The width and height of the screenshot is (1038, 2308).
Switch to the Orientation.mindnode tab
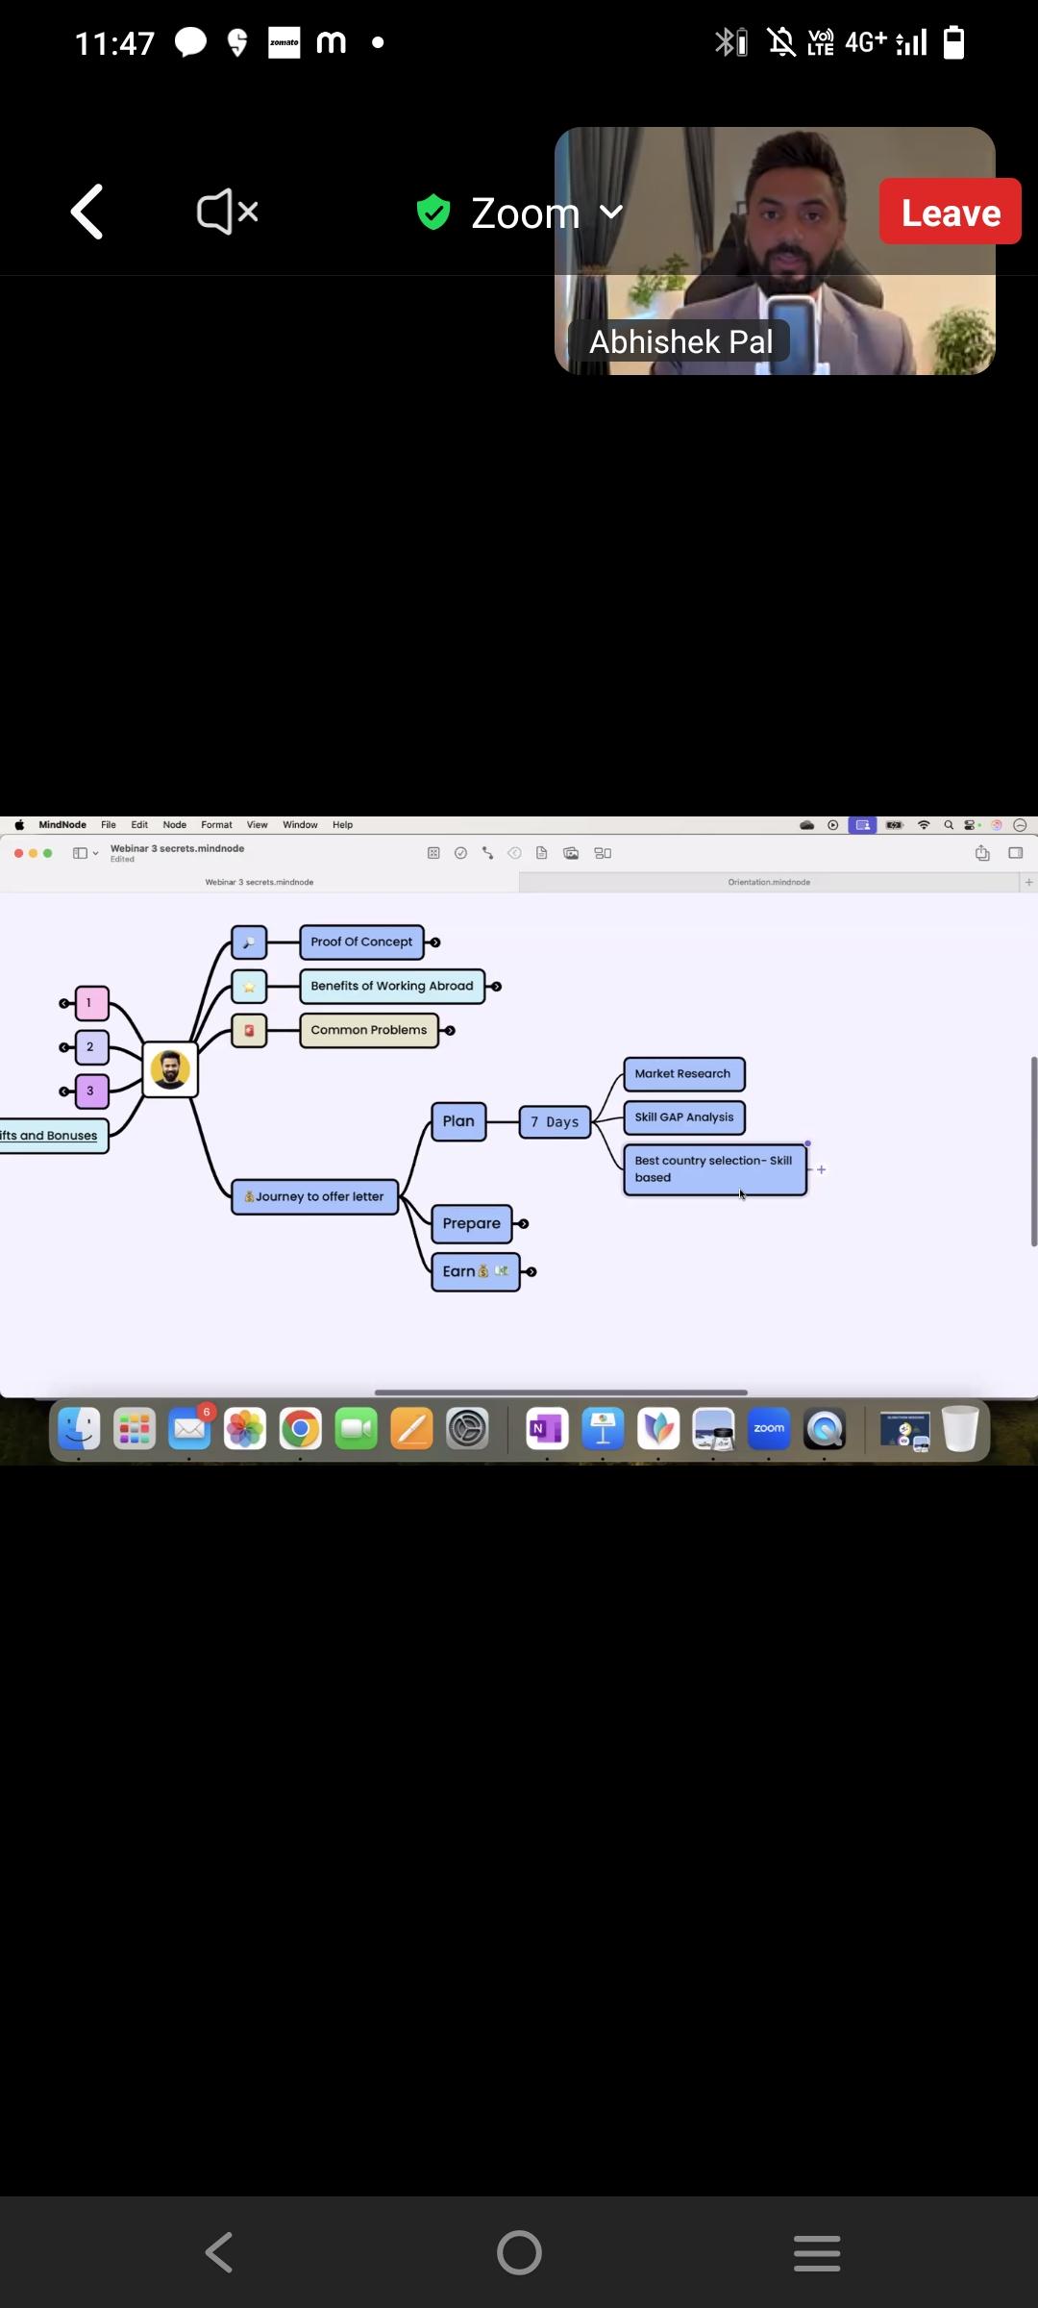point(769,882)
